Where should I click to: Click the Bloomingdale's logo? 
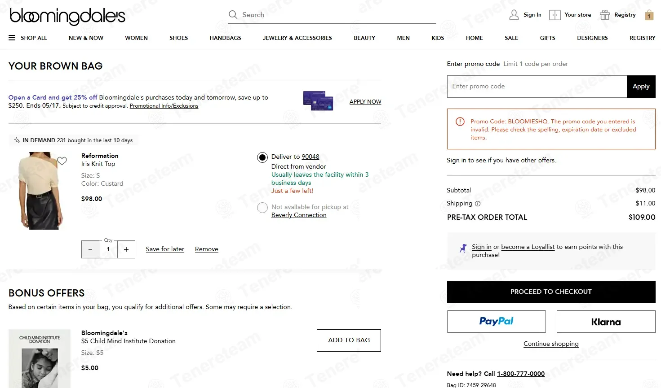click(67, 16)
